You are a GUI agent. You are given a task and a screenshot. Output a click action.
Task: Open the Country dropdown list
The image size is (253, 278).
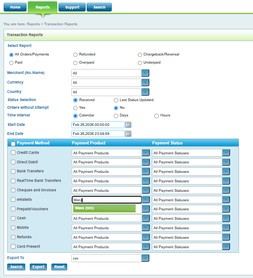(x=145, y=92)
